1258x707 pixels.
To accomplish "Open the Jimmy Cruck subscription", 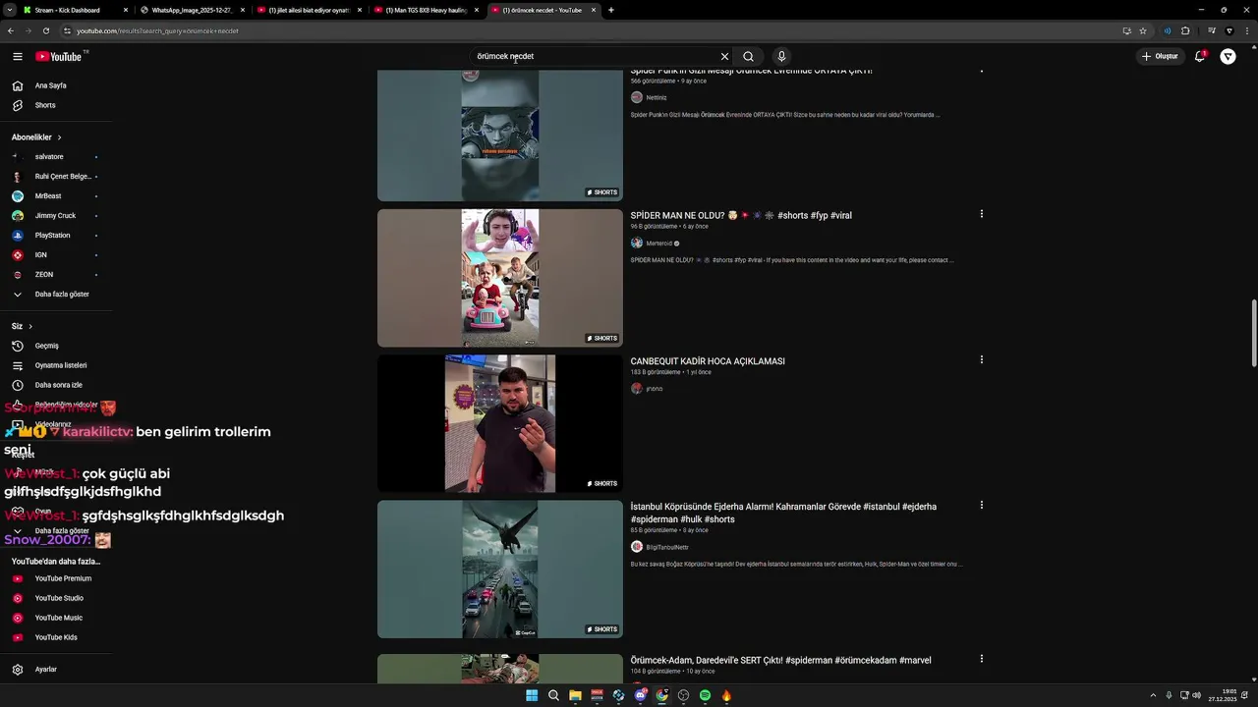I will coord(56,216).
